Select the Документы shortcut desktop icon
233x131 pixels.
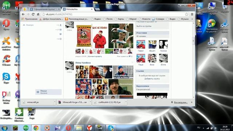point(212,44)
